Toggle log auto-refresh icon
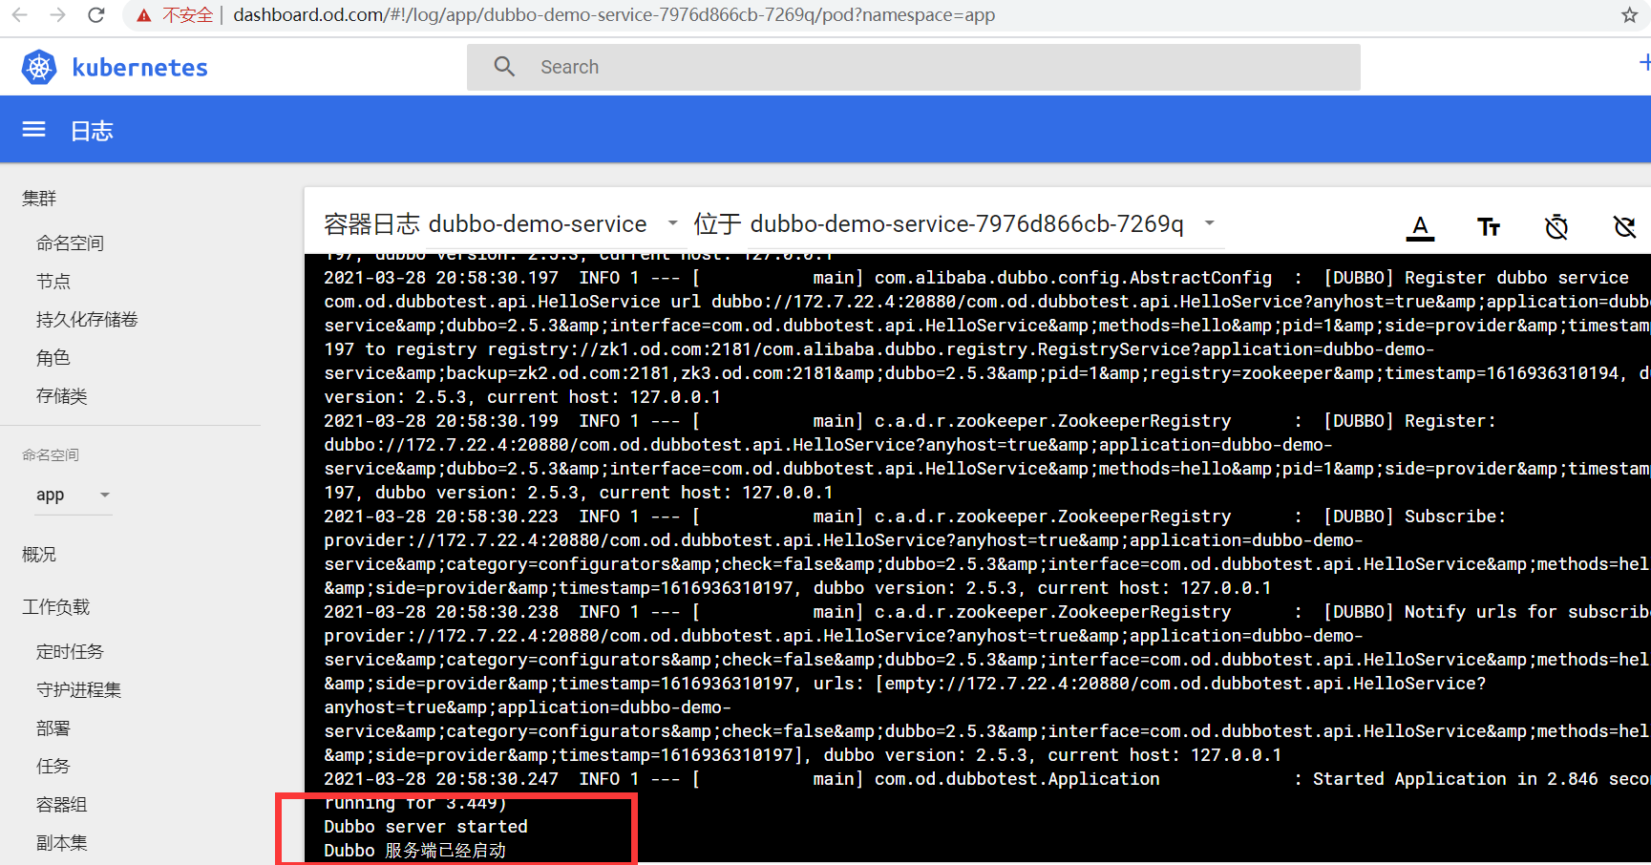 (1624, 227)
